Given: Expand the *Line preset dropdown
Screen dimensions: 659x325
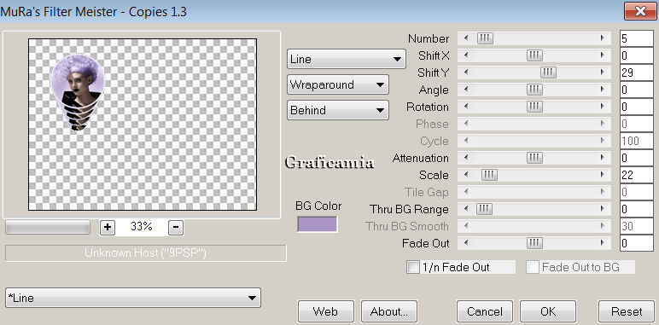Looking at the screenshot, I should pos(133,298).
